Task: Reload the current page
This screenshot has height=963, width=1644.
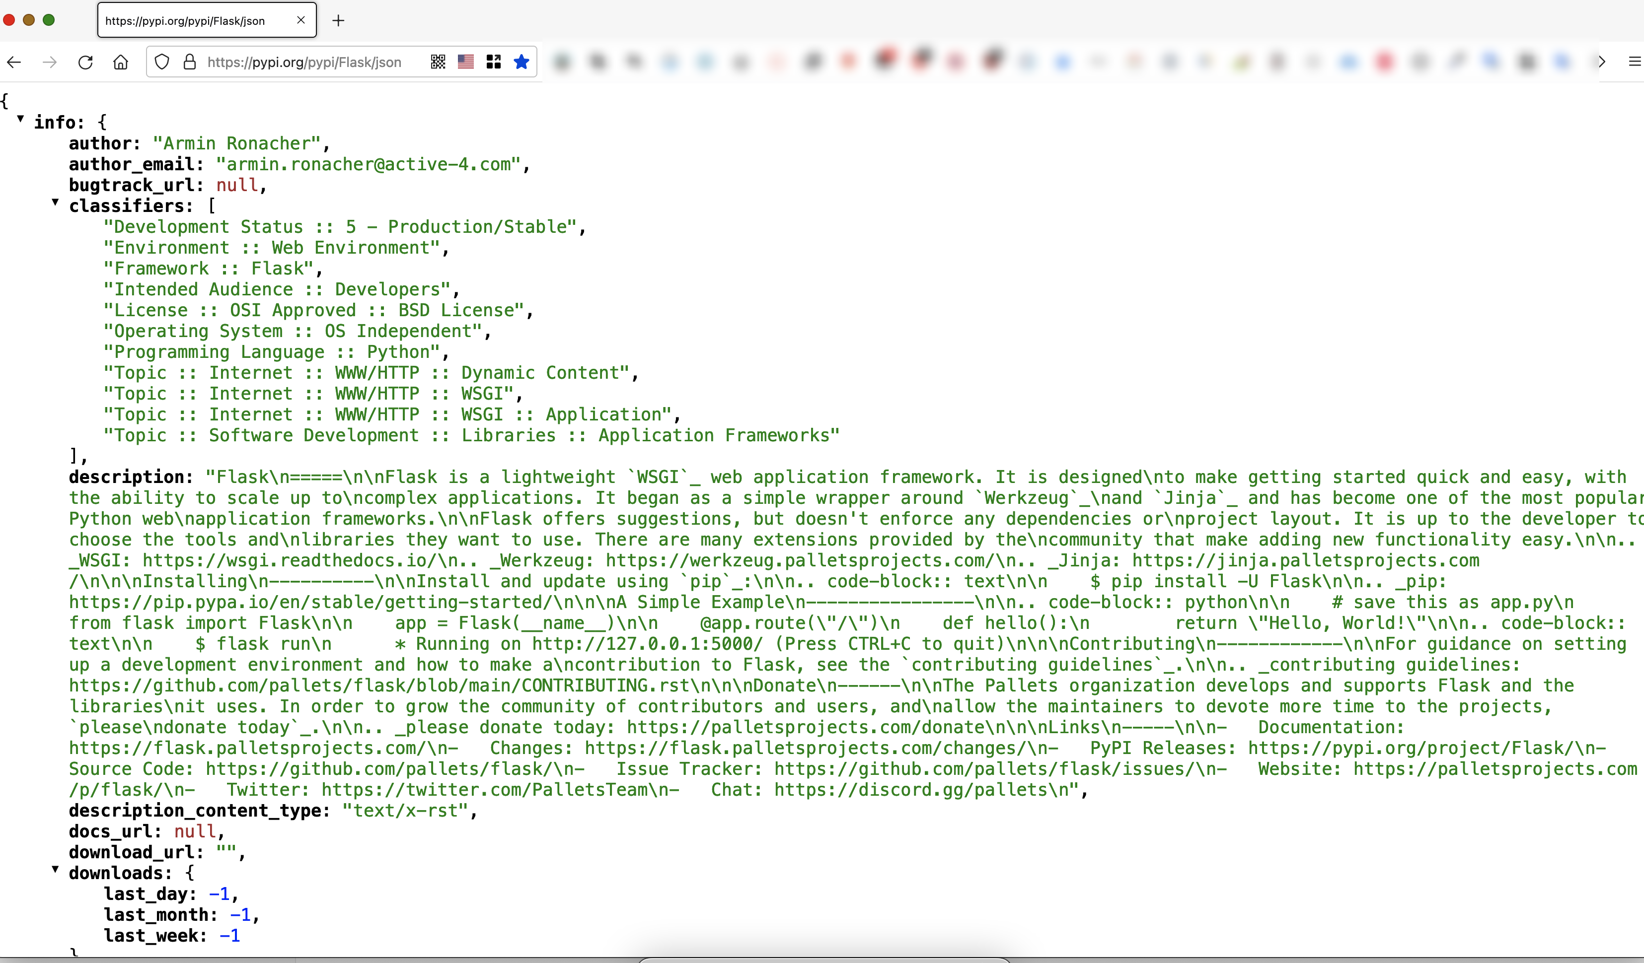Action: tap(85, 63)
